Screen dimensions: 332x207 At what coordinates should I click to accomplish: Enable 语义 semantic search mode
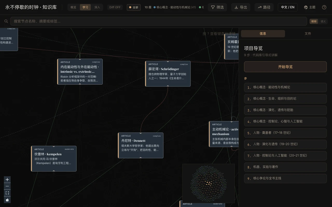(323, 21)
